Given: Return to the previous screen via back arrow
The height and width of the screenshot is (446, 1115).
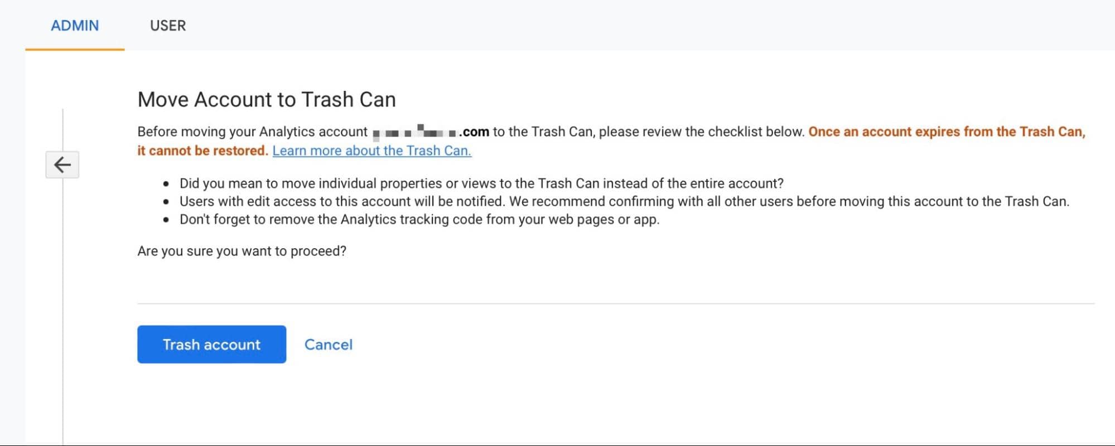Looking at the screenshot, I should 61,164.
